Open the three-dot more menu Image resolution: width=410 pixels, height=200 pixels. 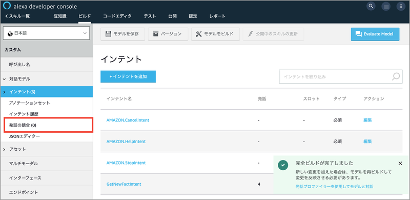tap(401, 6)
